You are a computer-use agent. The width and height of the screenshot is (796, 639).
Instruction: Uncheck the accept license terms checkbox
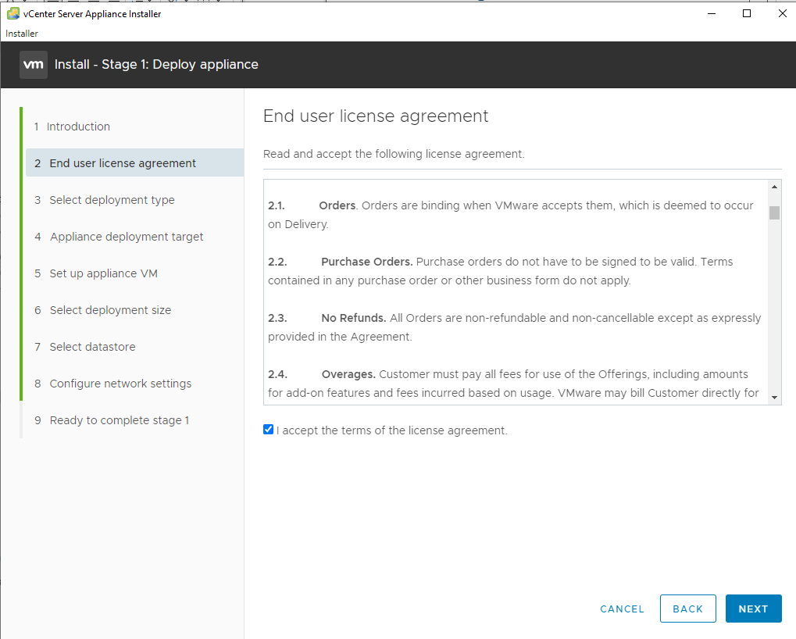pos(269,430)
